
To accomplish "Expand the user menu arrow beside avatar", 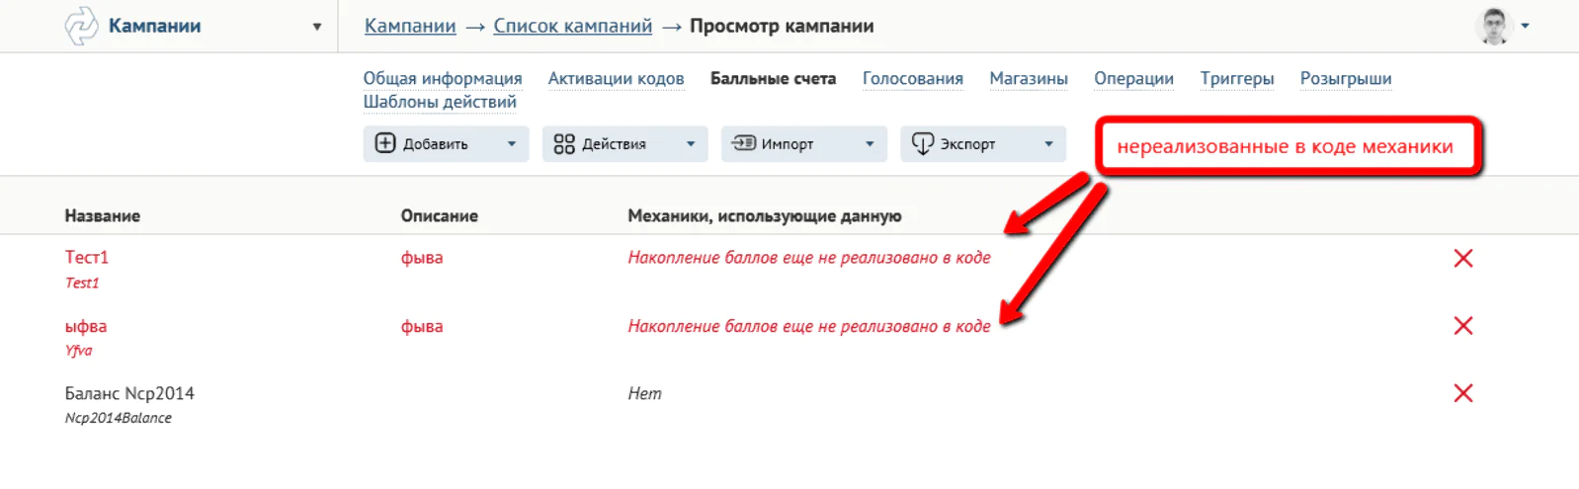I will tap(1526, 26).
